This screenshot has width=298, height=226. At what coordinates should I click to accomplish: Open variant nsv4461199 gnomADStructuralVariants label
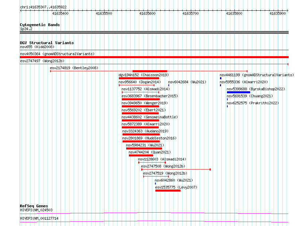[257, 75]
